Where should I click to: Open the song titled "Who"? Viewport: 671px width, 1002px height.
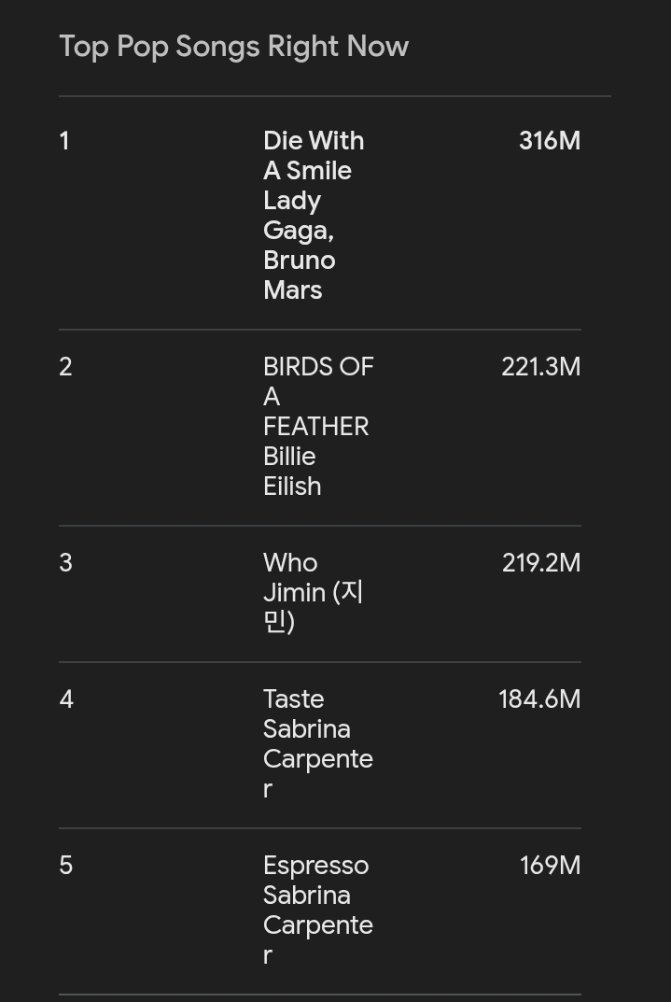[290, 563]
